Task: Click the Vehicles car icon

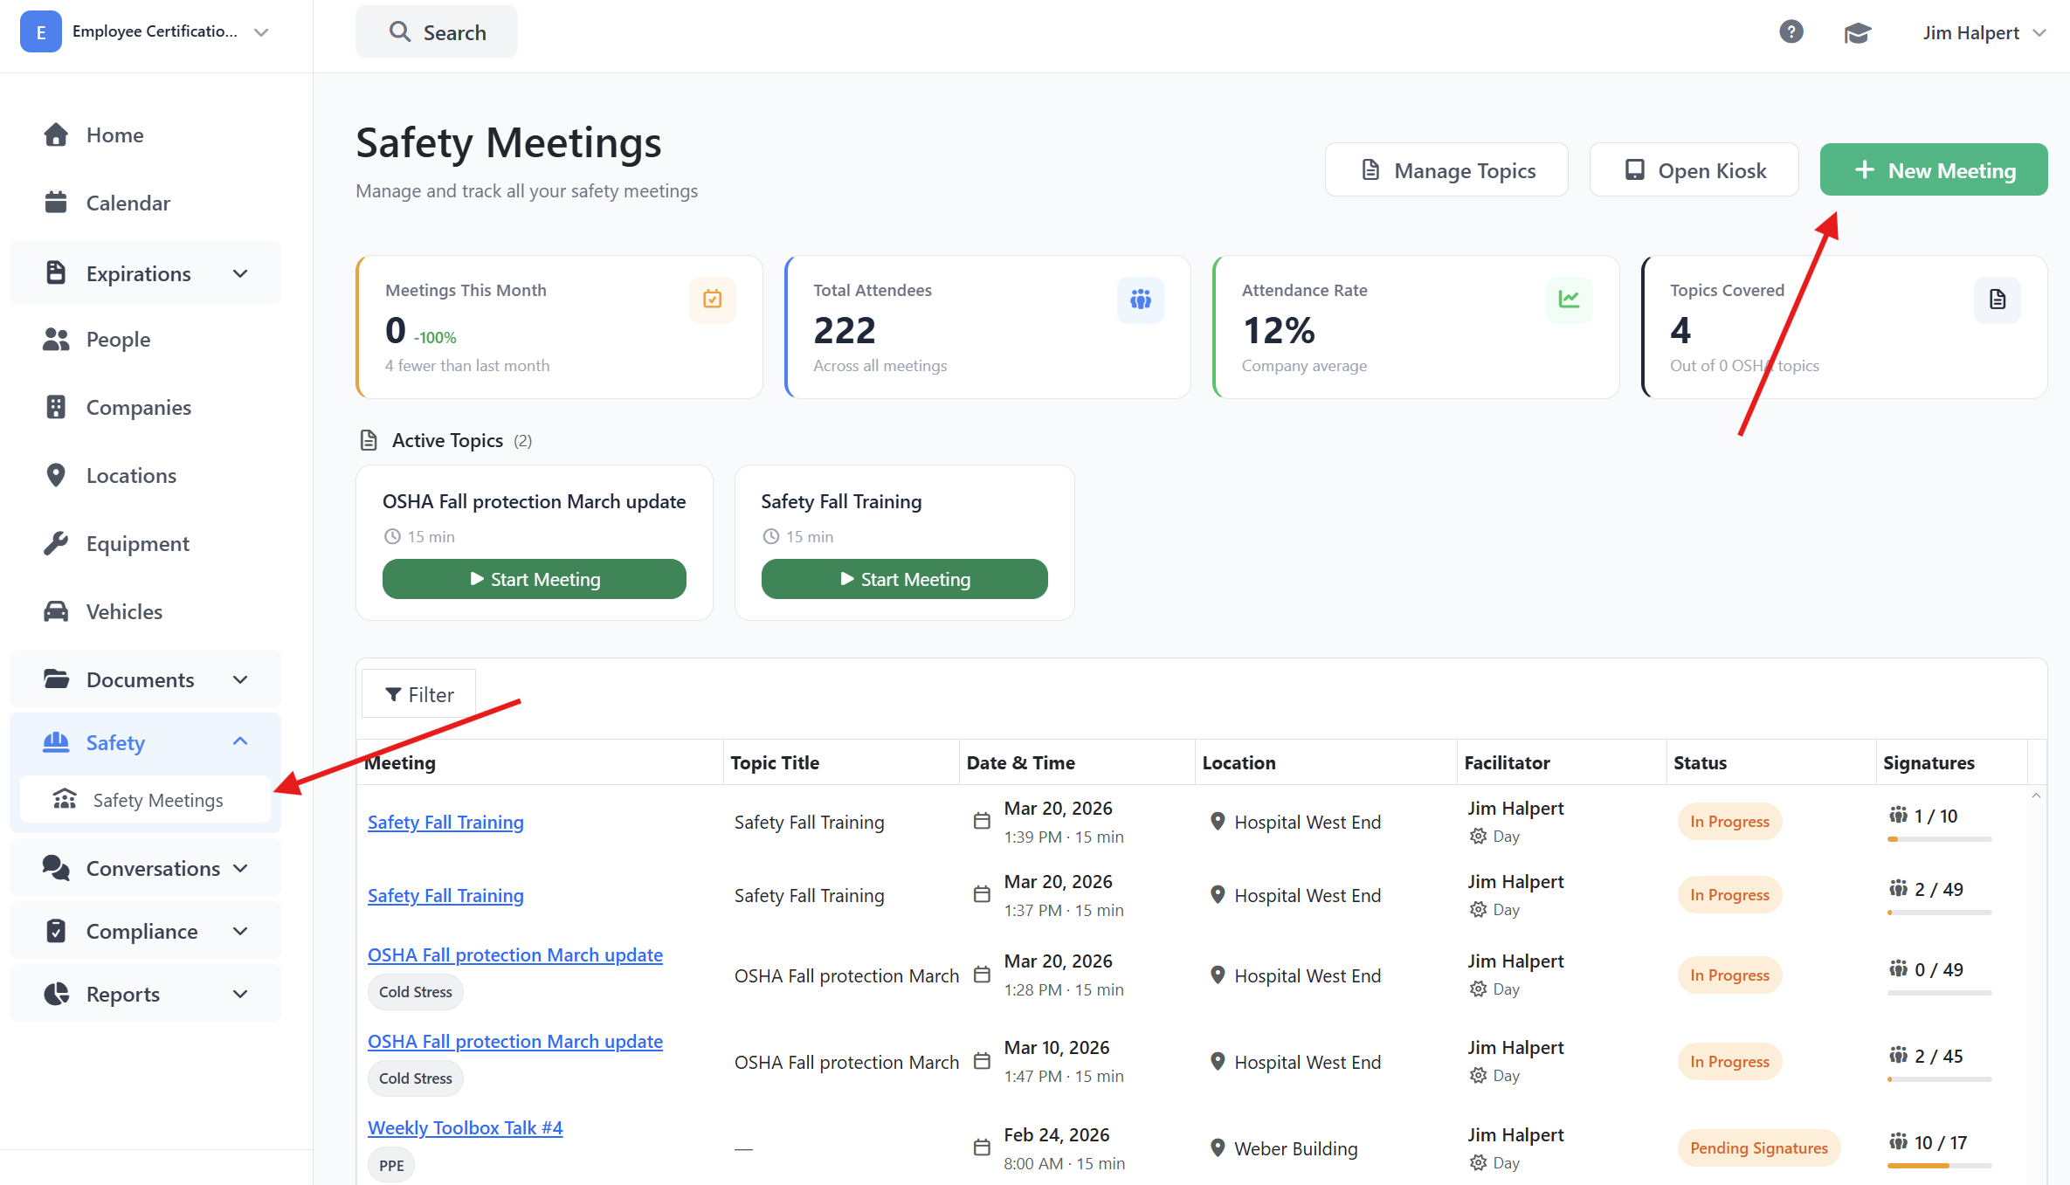Action: 56,611
